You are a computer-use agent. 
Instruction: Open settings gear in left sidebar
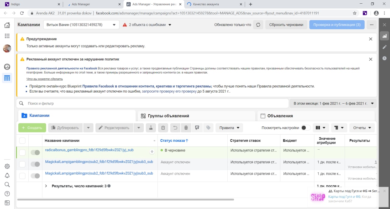[7, 166]
